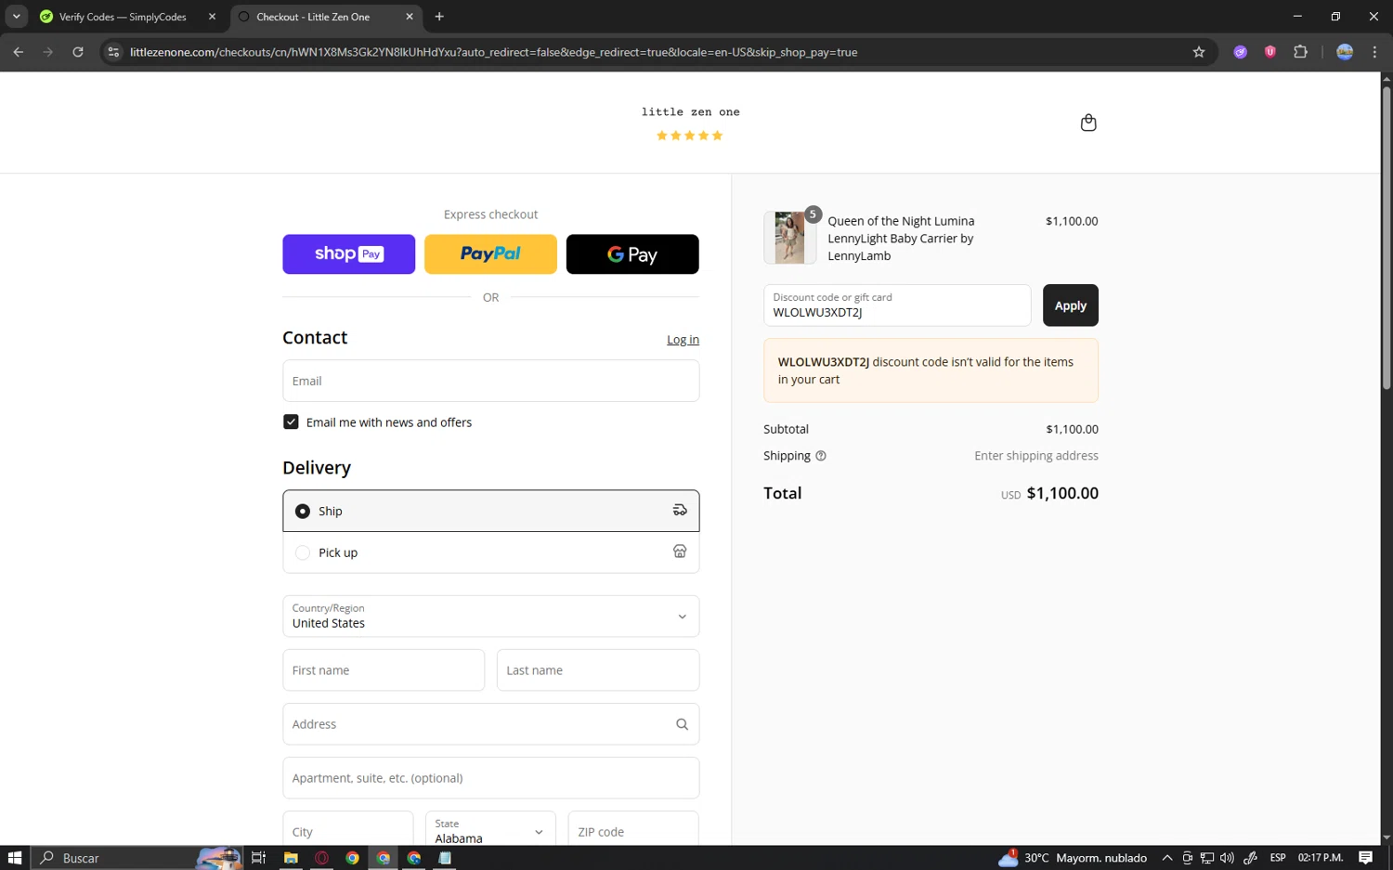Screen dimensions: 1393x870
Task: View site information icon in address bar
Action: (x=113, y=52)
